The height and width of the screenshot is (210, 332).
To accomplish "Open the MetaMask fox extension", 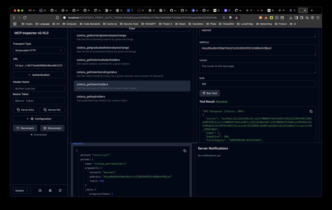I will [x=266, y=17].
